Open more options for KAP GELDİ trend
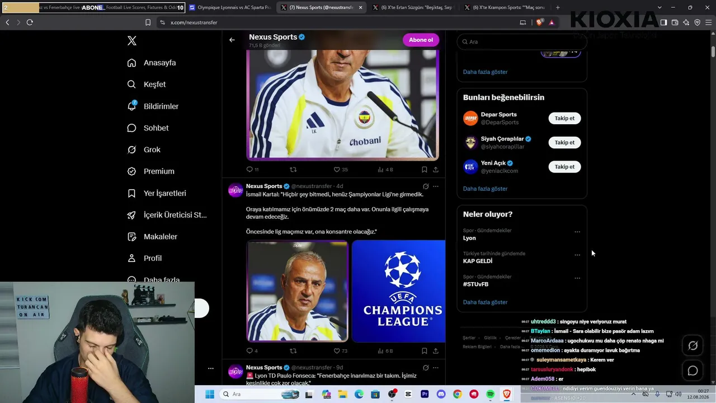This screenshot has width=716, height=403. (577, 255)
